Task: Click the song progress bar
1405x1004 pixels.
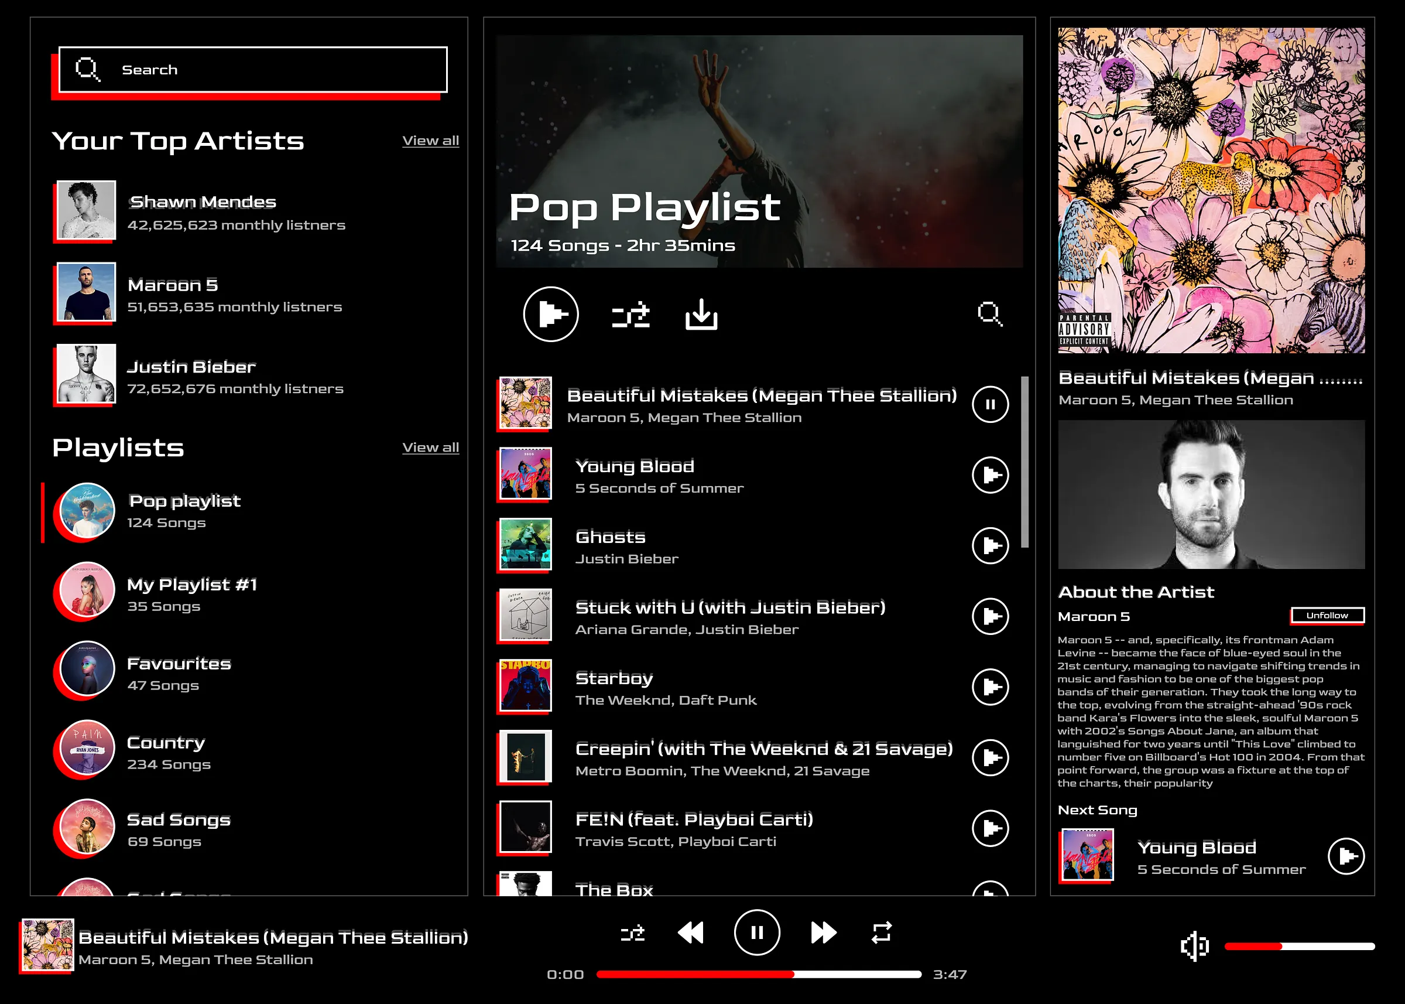Action: (759, 974)
